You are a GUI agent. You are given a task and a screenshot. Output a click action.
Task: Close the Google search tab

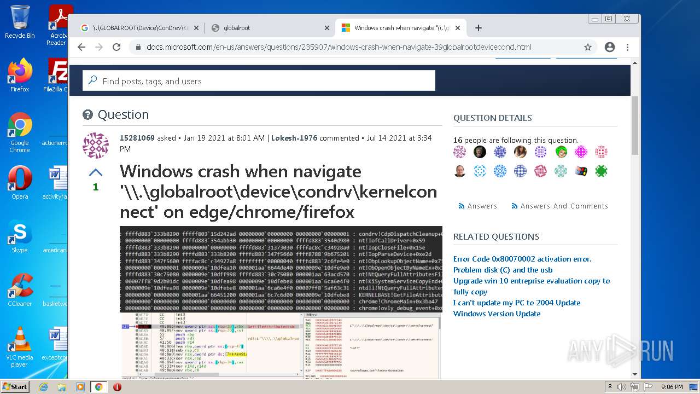196,28
